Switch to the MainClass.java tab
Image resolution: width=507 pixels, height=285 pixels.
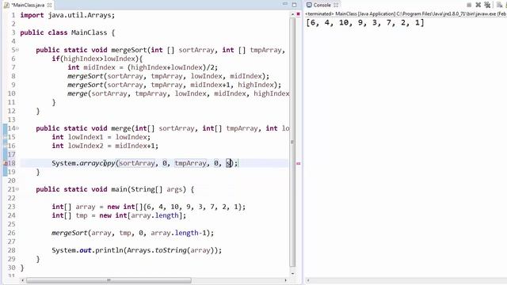click(28, 6)
